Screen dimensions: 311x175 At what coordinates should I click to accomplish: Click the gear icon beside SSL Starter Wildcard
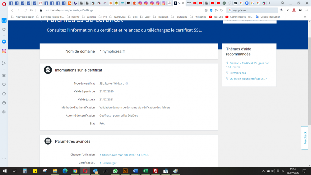point(127,83)
